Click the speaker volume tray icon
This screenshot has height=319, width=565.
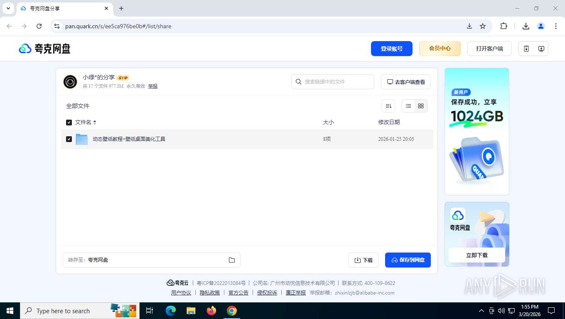point(501,311)
